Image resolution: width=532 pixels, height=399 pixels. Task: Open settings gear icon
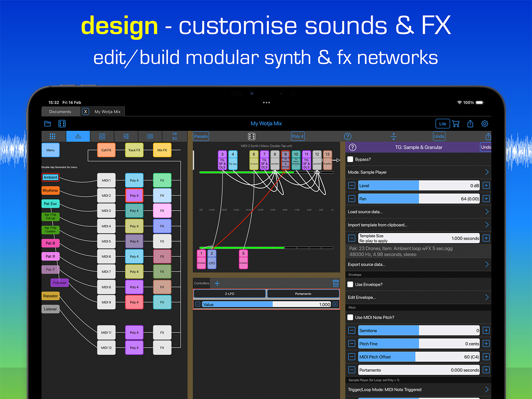[484, 124]
